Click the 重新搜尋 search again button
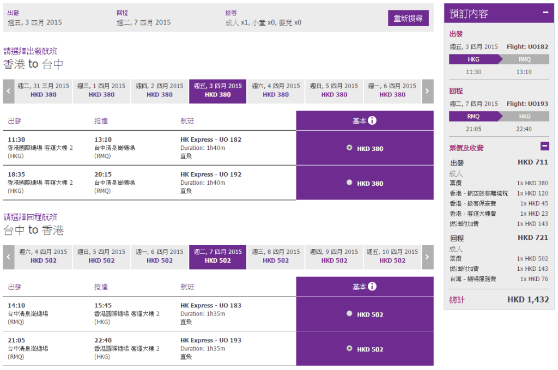558x370 pixels. (x=408, y=18)
